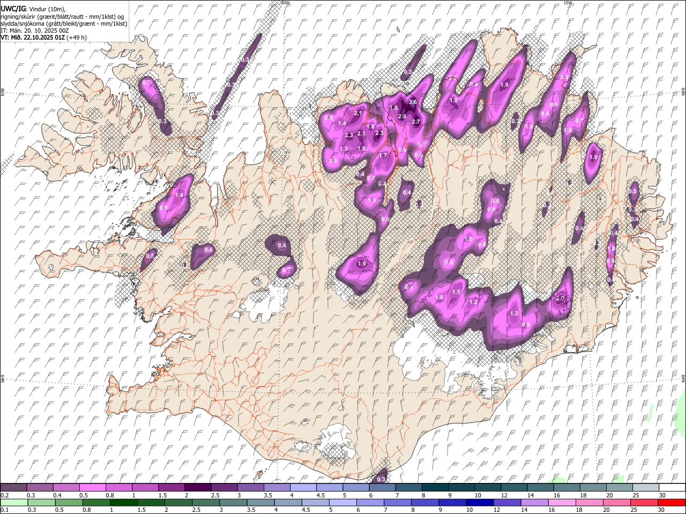Click the pale gray upper swatch between 25 and 30
This screenshot has height=514, width=686.
(x=645, y=487)
